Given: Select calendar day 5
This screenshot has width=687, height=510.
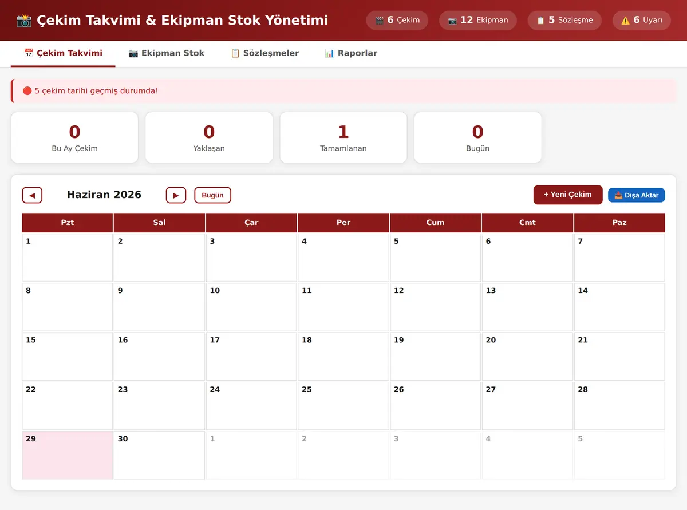Looking at the screenshot, I should 435,258.
